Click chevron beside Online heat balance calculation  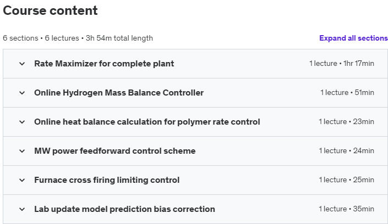click(22, 122)
